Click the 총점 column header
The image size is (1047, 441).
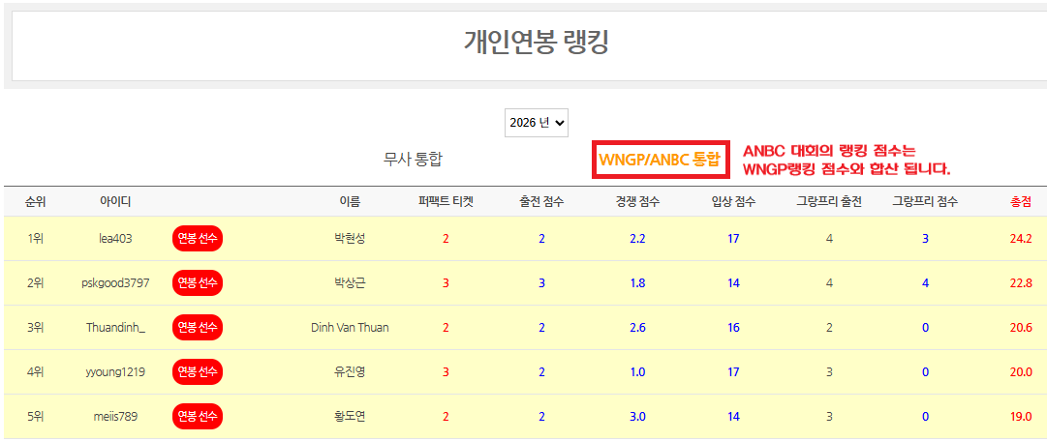click(x=1020, y=201)
